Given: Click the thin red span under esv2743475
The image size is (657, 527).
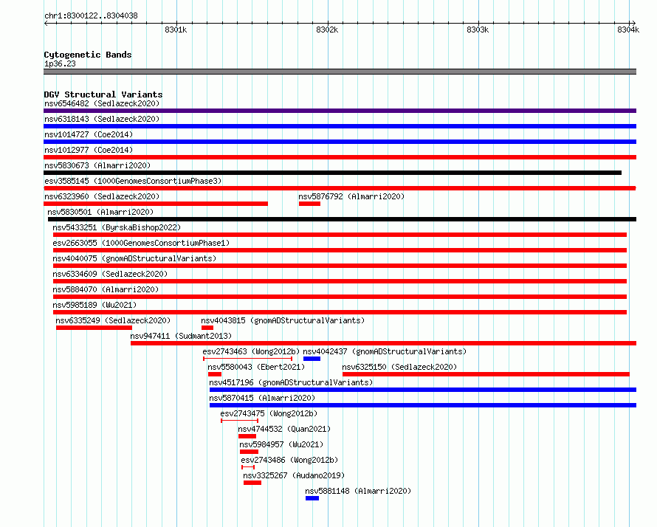Looking at the screenshot, I should pos(240,421).
